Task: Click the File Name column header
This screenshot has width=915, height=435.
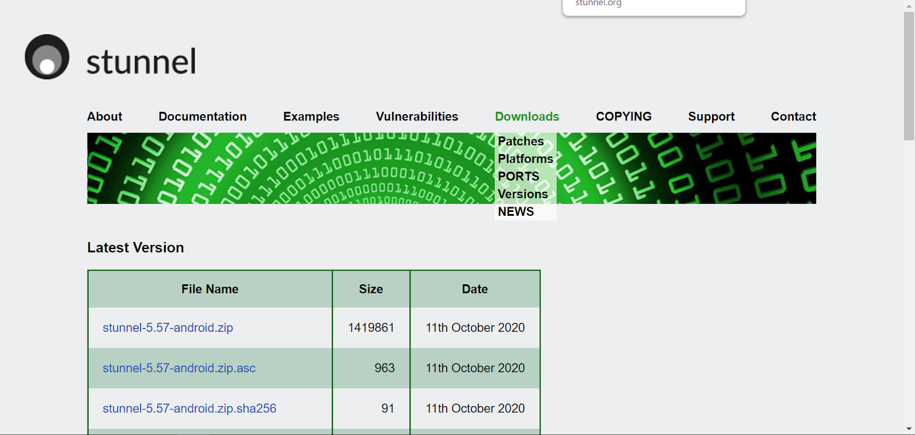Action: click(210, 289)
